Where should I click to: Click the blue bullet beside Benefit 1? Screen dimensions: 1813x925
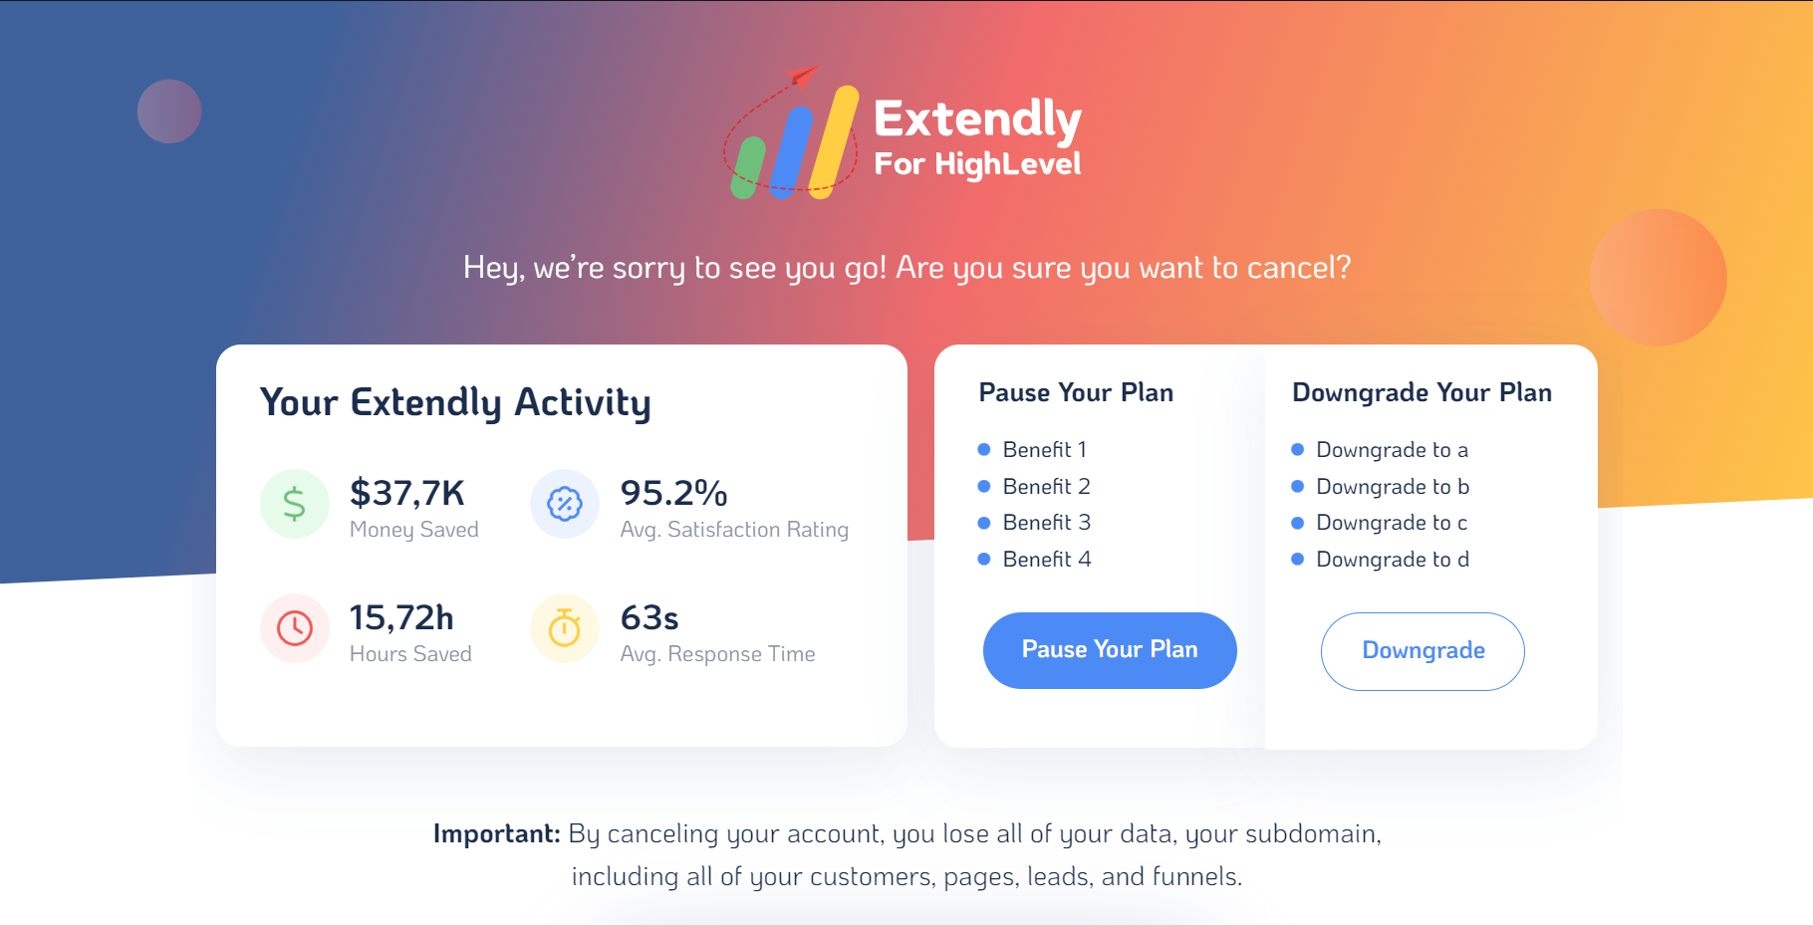coord(984,449)
